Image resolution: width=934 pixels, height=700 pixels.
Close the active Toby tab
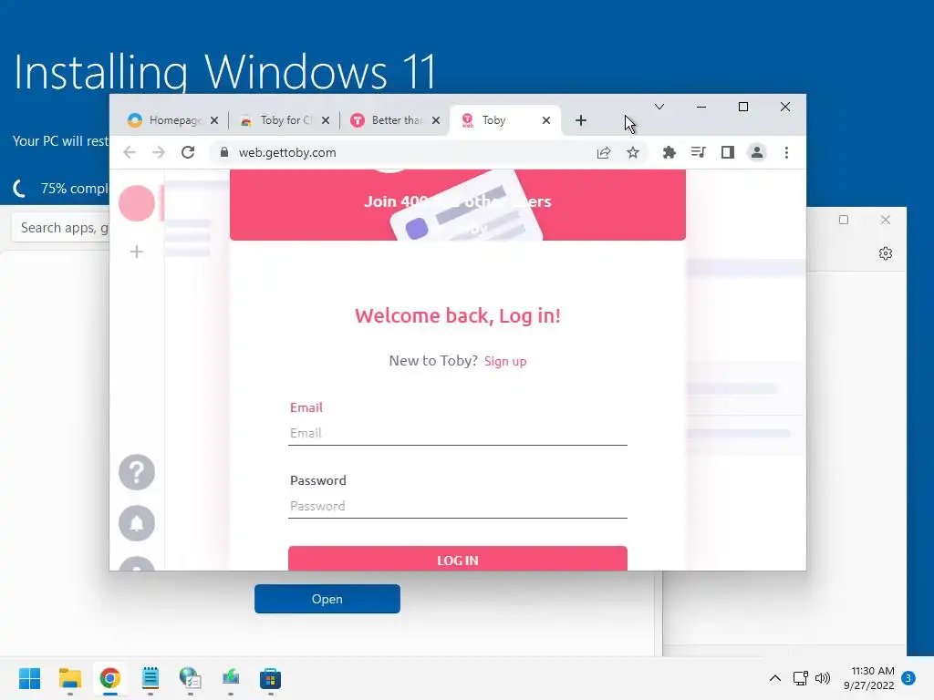(546, 120)
